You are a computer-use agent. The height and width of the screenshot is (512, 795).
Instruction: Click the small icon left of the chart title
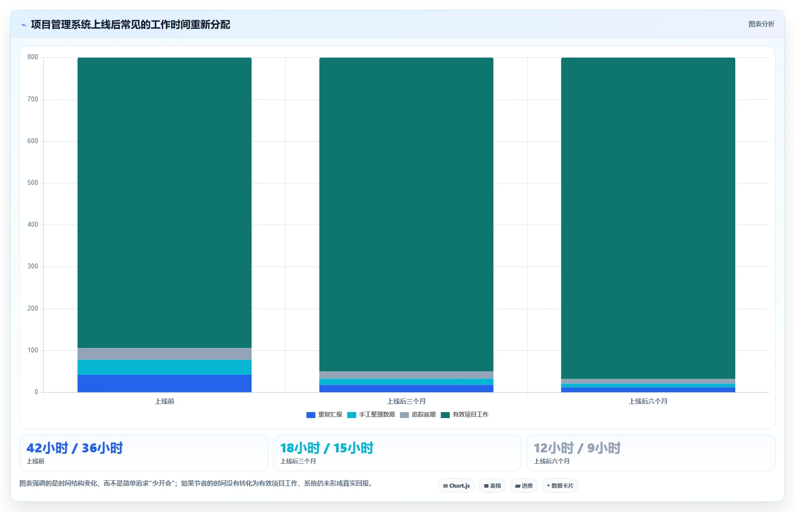23,25
